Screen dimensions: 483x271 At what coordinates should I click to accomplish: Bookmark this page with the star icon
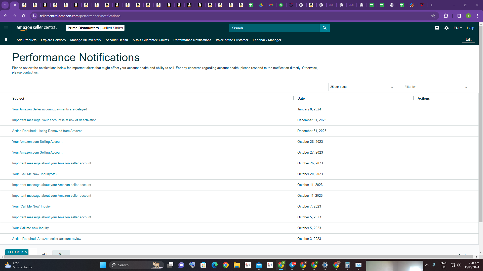pyautogui.click(x=433, y=16)
